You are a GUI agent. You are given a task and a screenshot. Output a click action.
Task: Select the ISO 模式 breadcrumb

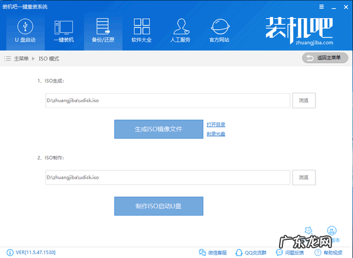(x=49, y=58)
